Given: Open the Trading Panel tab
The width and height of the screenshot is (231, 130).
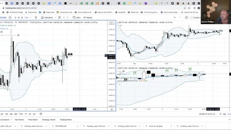Looking at the screenshot, I should tap(66, 120).
